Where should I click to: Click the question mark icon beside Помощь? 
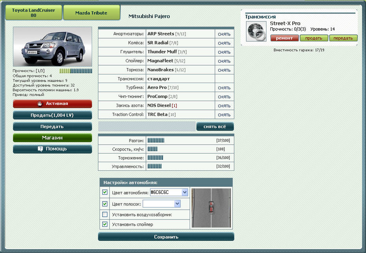(41, 149)
